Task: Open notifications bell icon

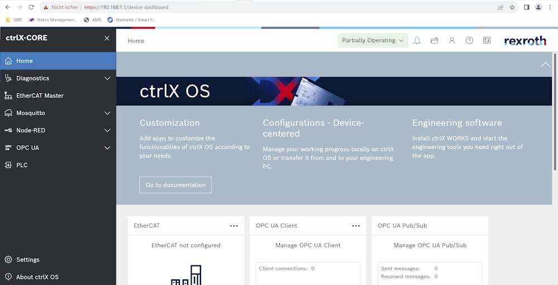Action: [x=417, y=41]
